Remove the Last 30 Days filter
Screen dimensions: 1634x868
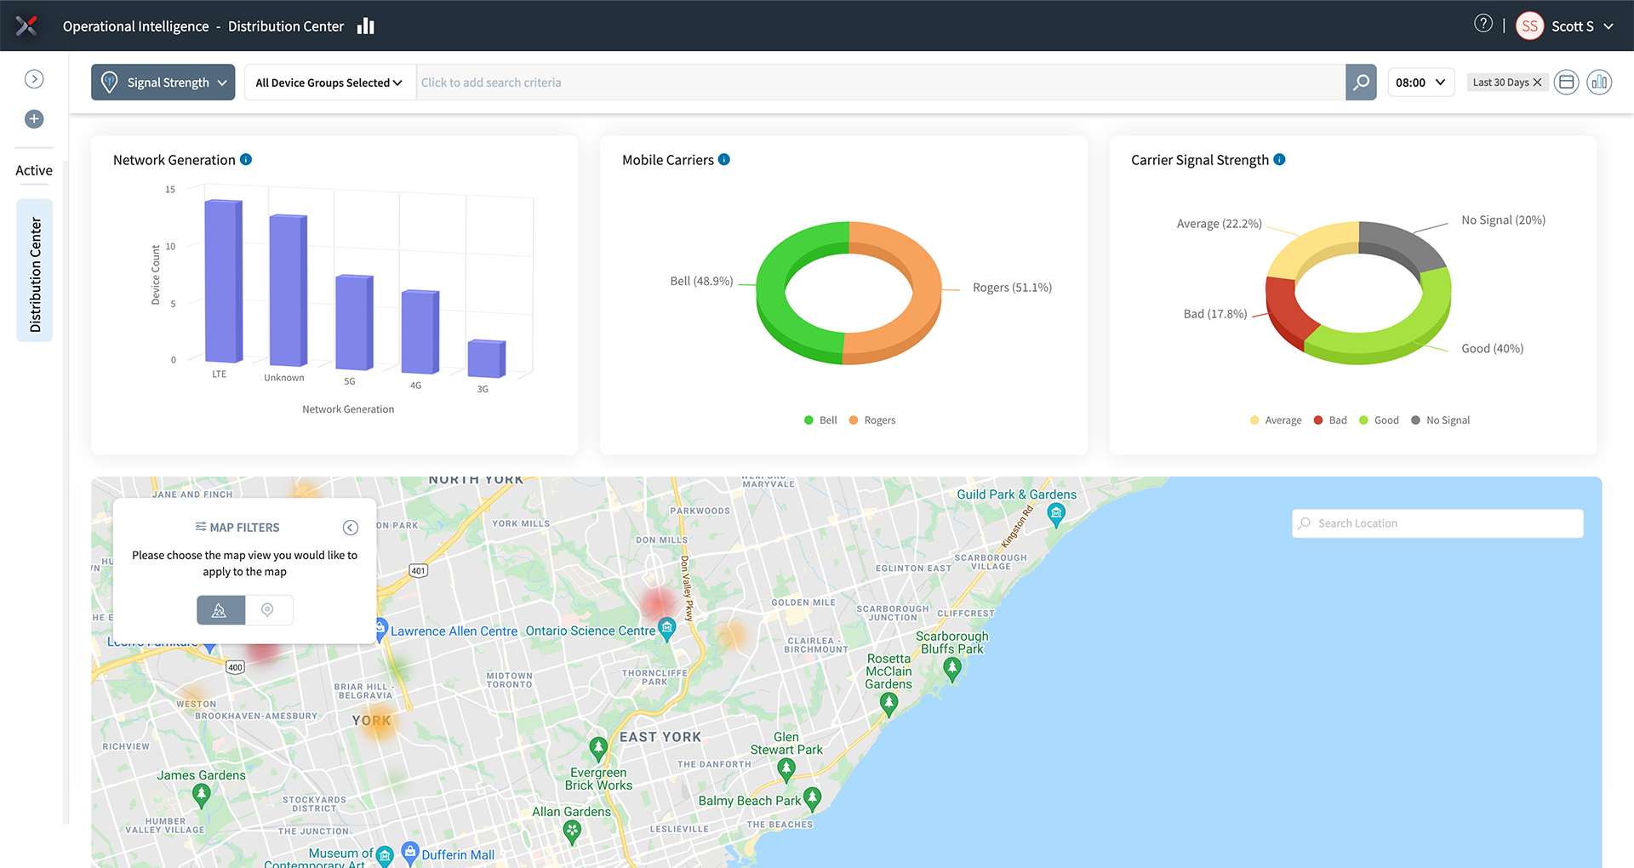coord(1537,83)
